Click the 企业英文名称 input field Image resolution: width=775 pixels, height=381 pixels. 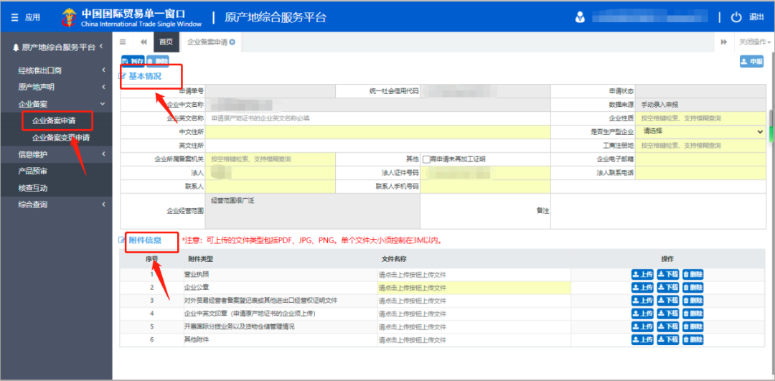pyautogui.click(x=377, y=118)
